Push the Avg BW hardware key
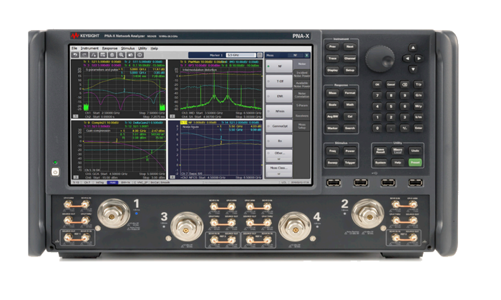This screenshot has width=501, height=300. (x=332, y=116)
